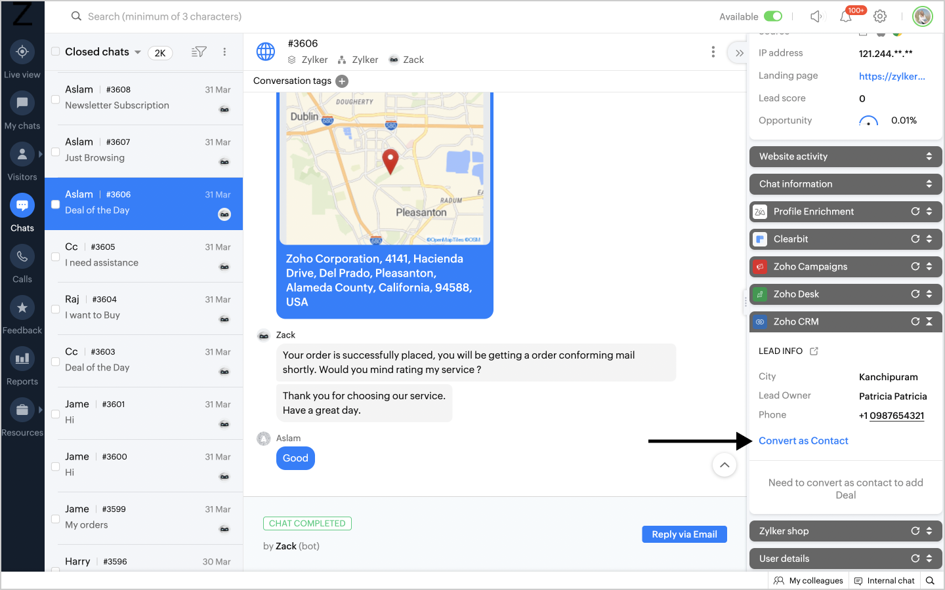Open more actions for conversation #3606
This screenshot has height=590, width=945.
[713, 52]
